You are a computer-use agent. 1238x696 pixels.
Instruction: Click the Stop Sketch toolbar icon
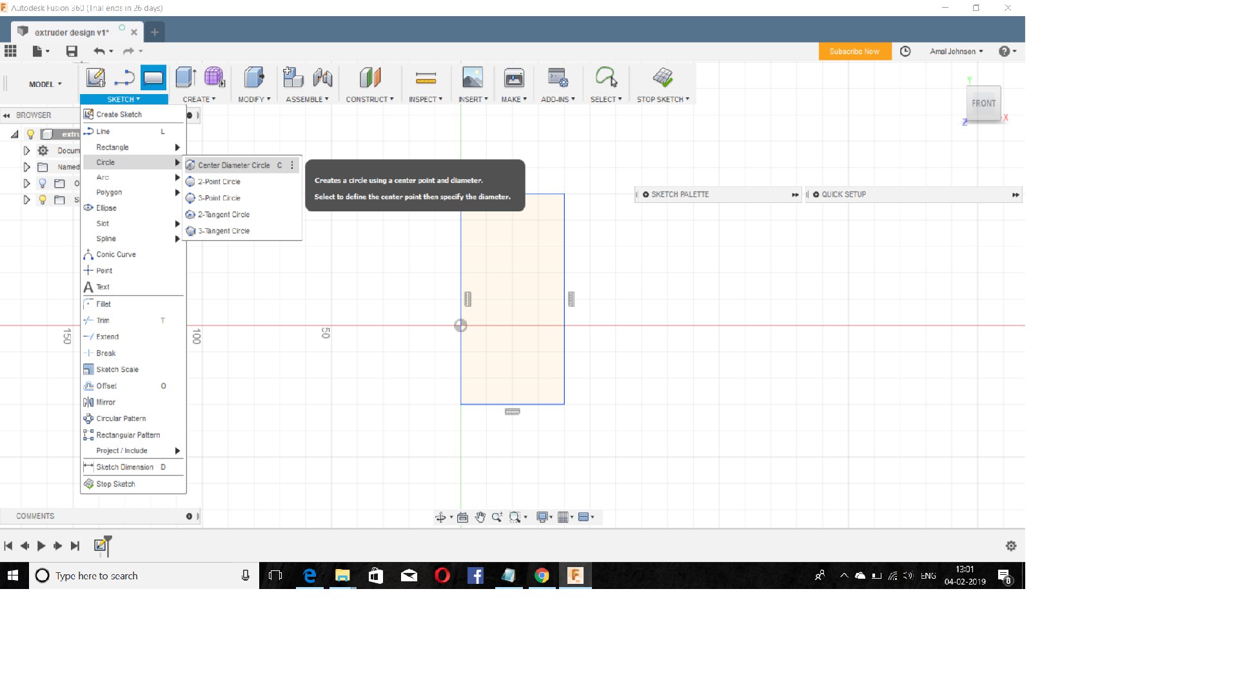(662, 78)
